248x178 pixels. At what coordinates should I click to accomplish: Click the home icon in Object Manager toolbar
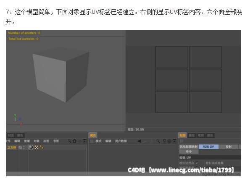tap(75, 141)
